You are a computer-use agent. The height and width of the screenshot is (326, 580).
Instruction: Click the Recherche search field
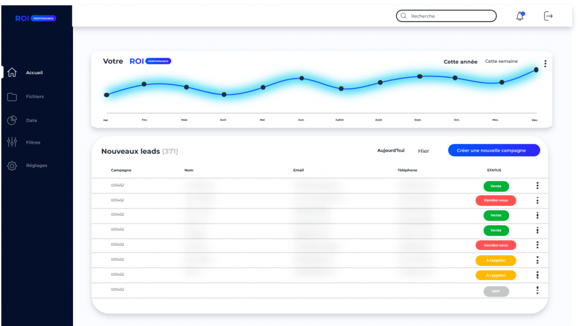446,16
